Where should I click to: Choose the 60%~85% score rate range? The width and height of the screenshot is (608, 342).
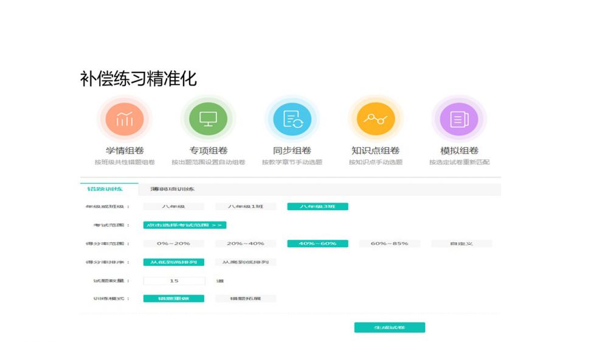point(389,243)
